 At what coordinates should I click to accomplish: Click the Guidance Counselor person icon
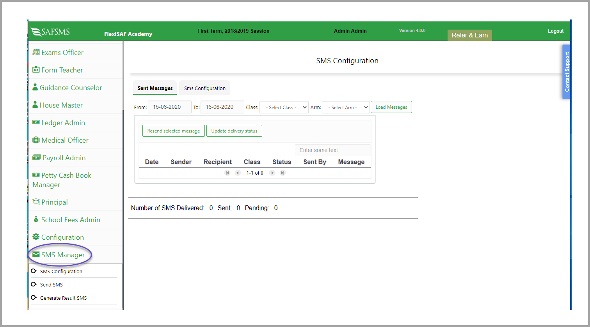tap(35, 87)
